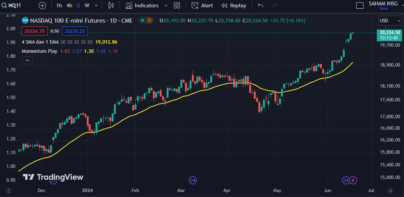Viewport: 404px width, 197px height.
Task: Select the W weekly timeframe
Action: [87, 6]
